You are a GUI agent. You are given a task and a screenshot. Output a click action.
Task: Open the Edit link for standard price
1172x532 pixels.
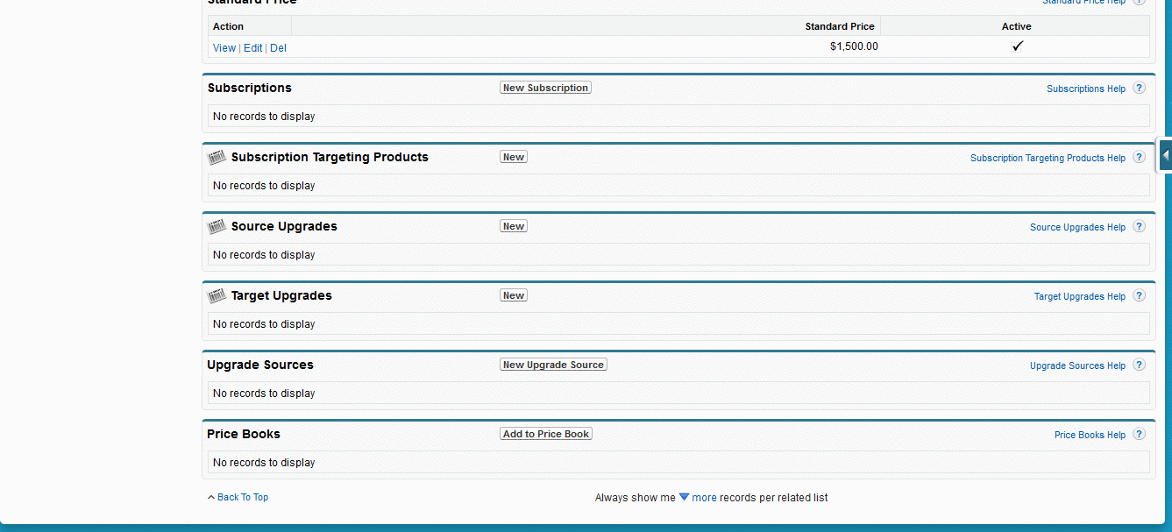[x=252, y=48]
